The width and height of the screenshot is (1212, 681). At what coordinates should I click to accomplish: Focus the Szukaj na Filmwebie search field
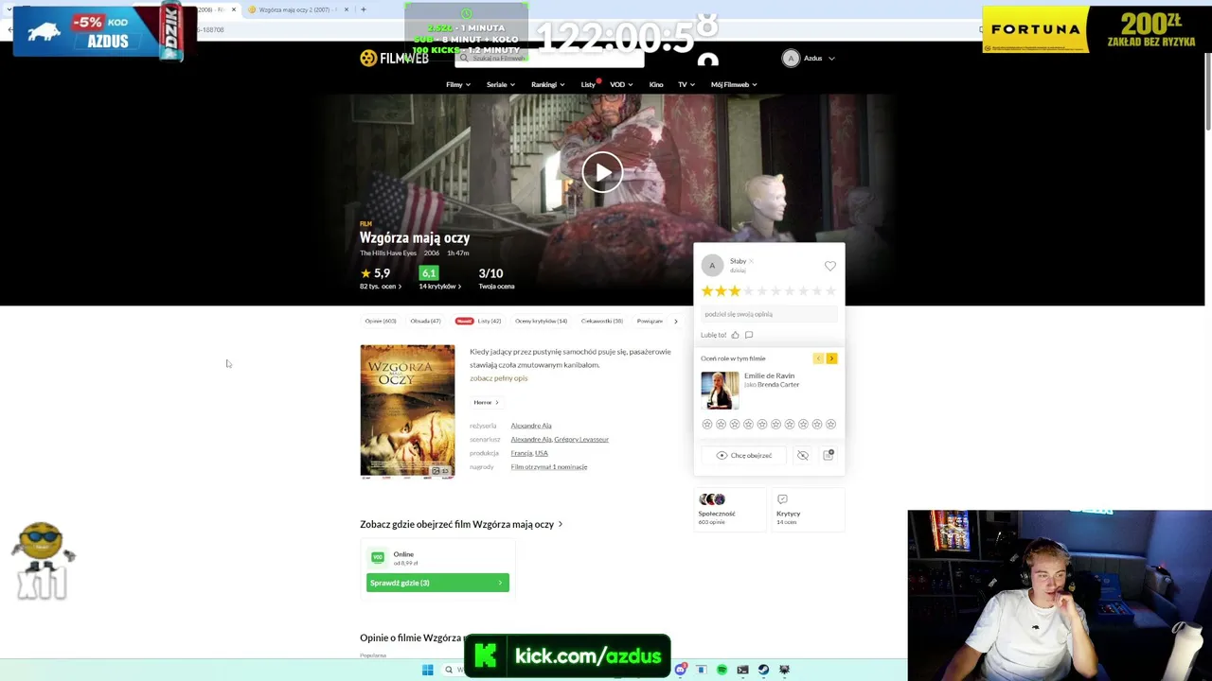pyautogui.click(x=549, y=59)
